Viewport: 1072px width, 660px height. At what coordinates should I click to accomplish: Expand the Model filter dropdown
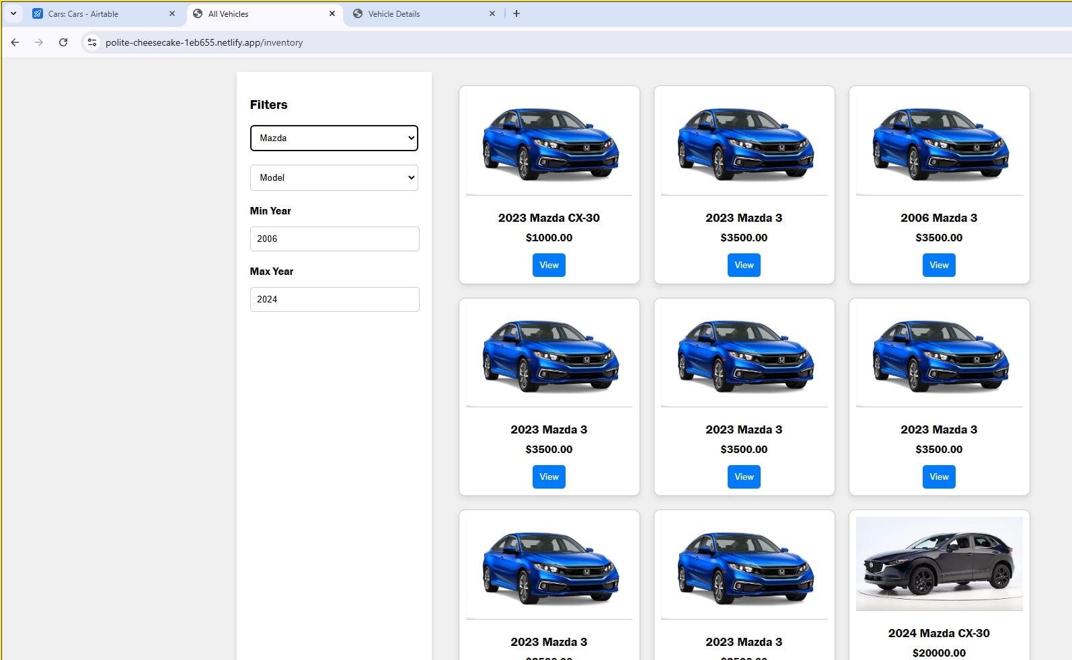(334, 177)
